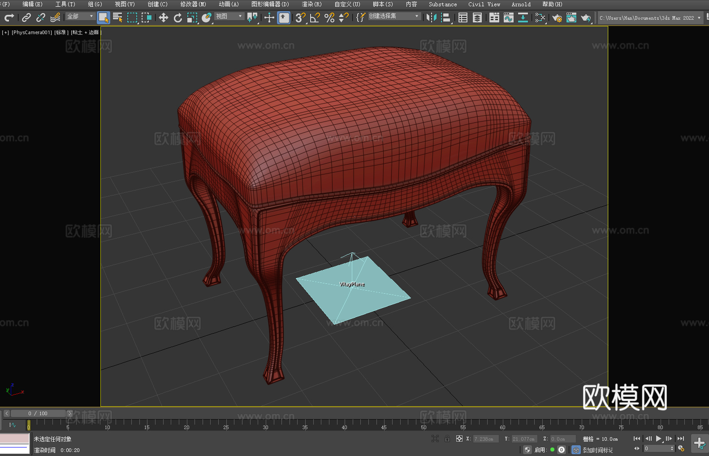Open the 图形编辑器(D) menu
Image resolution: width=709 pixels, height=456 pixels.
270,4
